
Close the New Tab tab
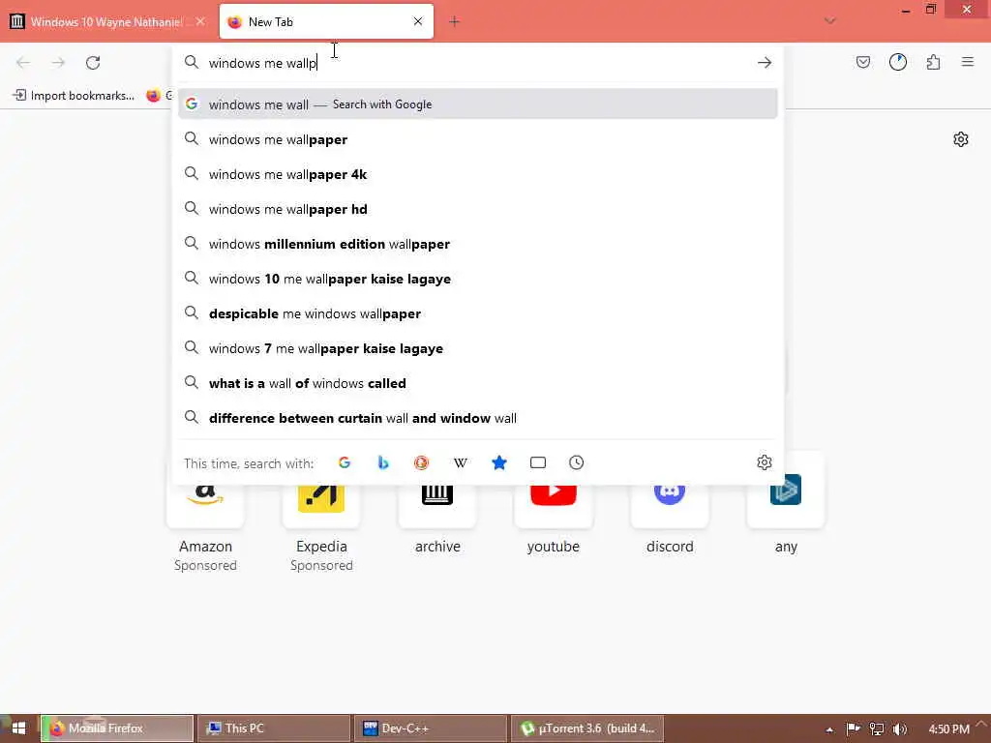(x=418, y=21)
